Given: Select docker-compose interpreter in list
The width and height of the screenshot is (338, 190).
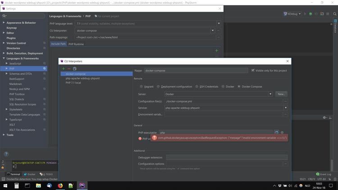Looking at the screenshot, I should coord(96,74).
